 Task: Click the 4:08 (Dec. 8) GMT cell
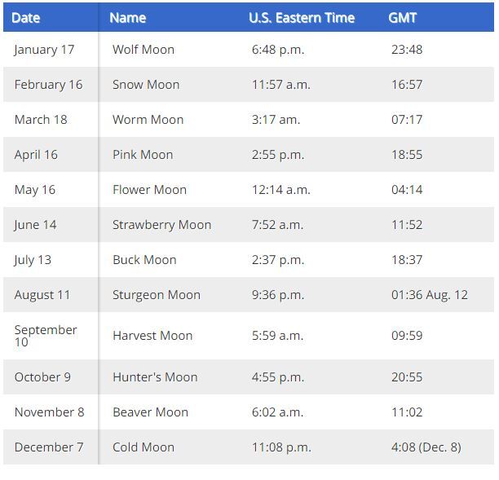(x=426, y=447)
